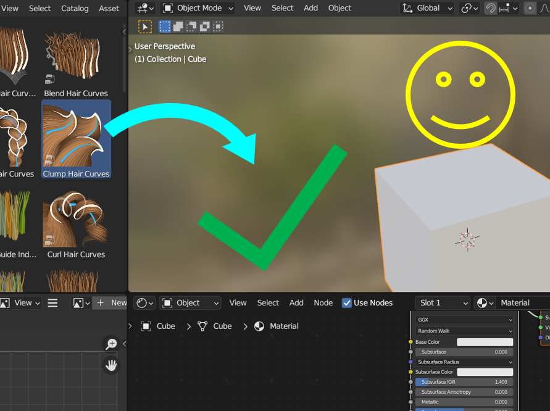Select the Clump Hair Curves asset thumbnail

point(76,139)
